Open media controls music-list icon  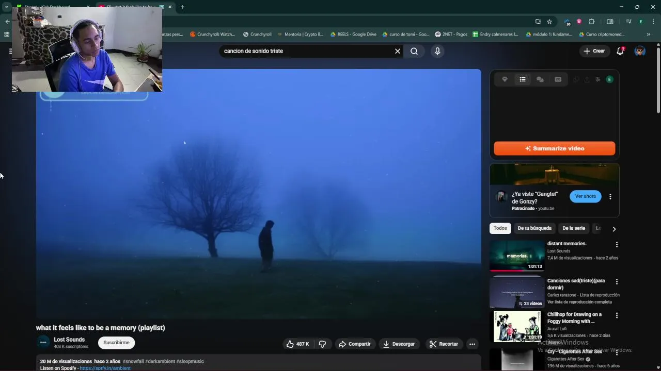pos(628,22)
